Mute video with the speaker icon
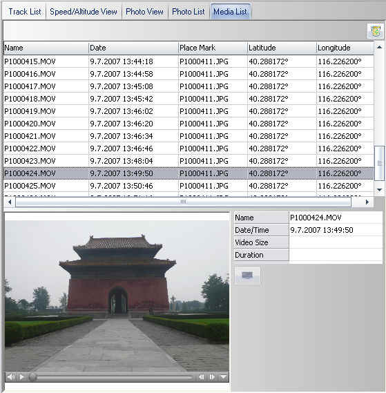 pyautogui.click(x=10, y=376)
